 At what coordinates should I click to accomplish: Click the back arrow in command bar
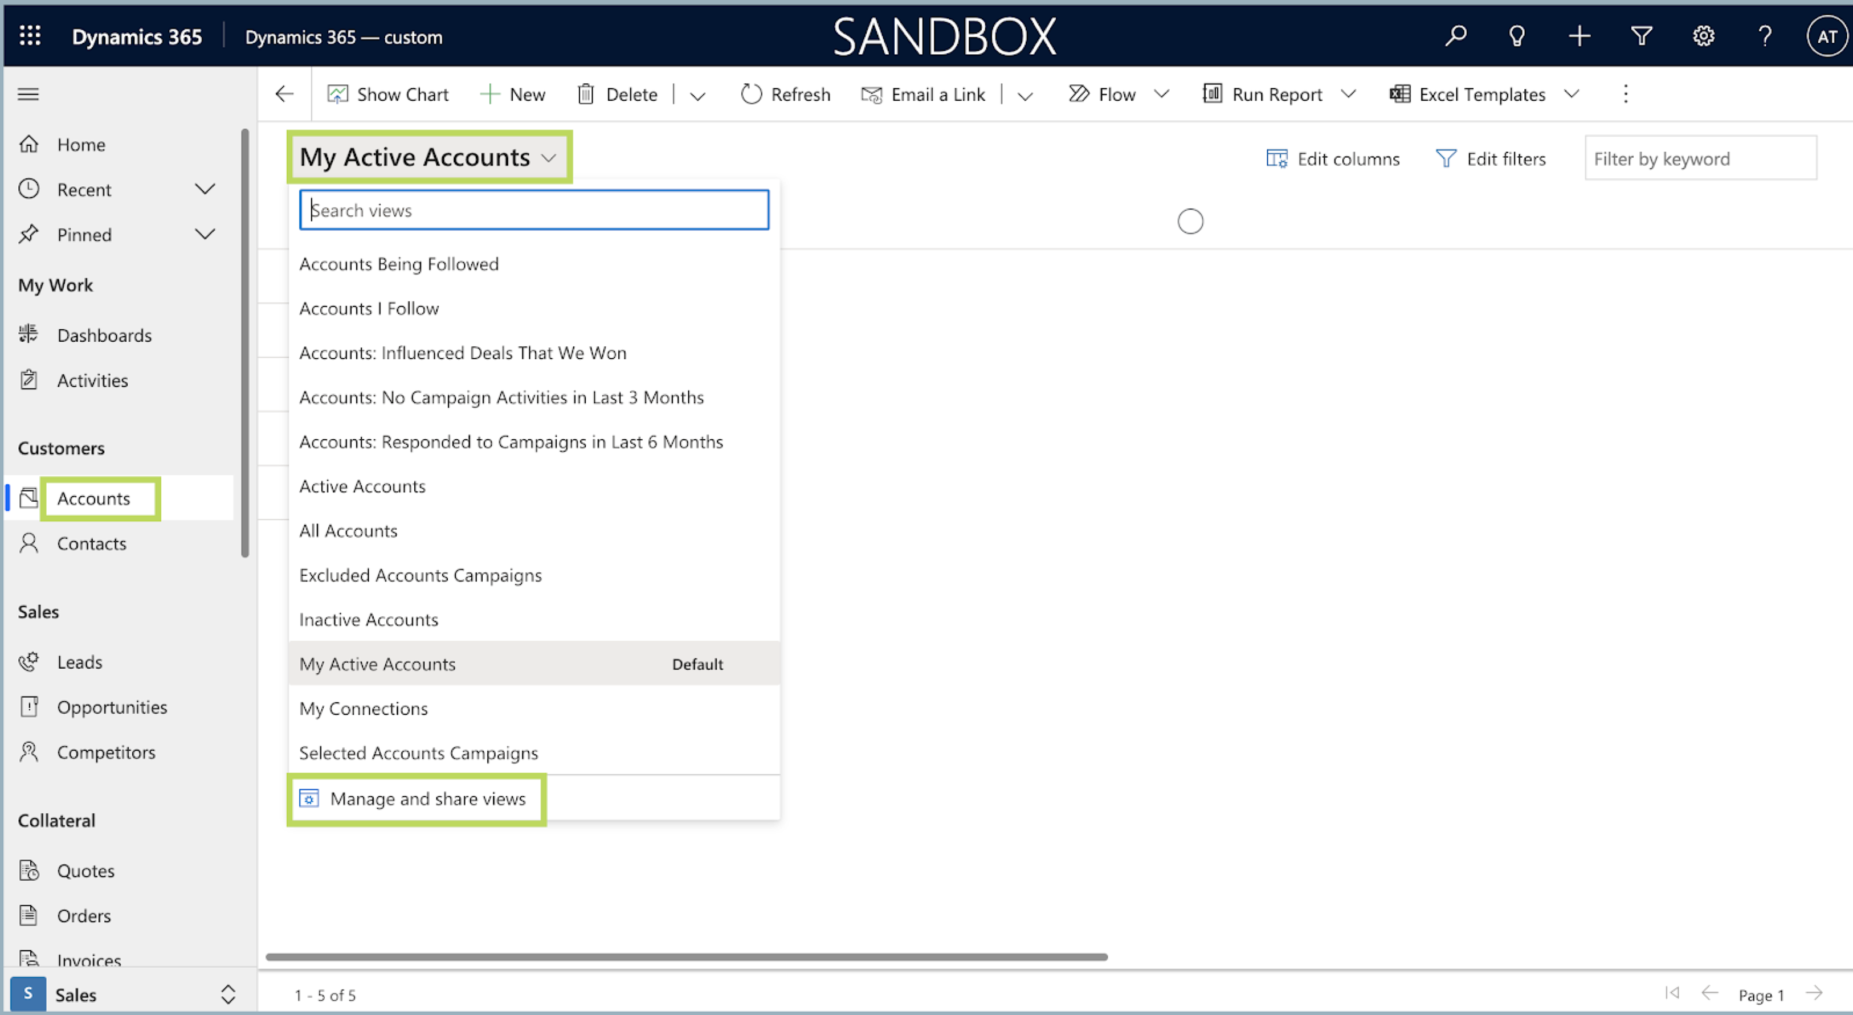pyautogui.click(x=284, y=94)
